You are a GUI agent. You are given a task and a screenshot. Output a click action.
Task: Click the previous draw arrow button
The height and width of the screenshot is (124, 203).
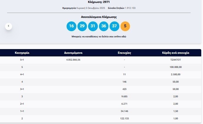pyautogui.click(x=9, y=26)
